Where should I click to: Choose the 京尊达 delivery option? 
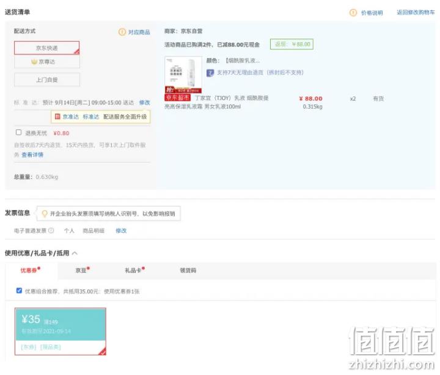coord(47,62)
